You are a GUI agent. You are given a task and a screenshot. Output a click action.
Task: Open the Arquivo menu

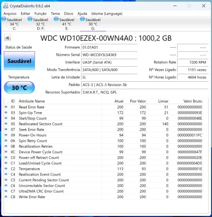(10, 14)
